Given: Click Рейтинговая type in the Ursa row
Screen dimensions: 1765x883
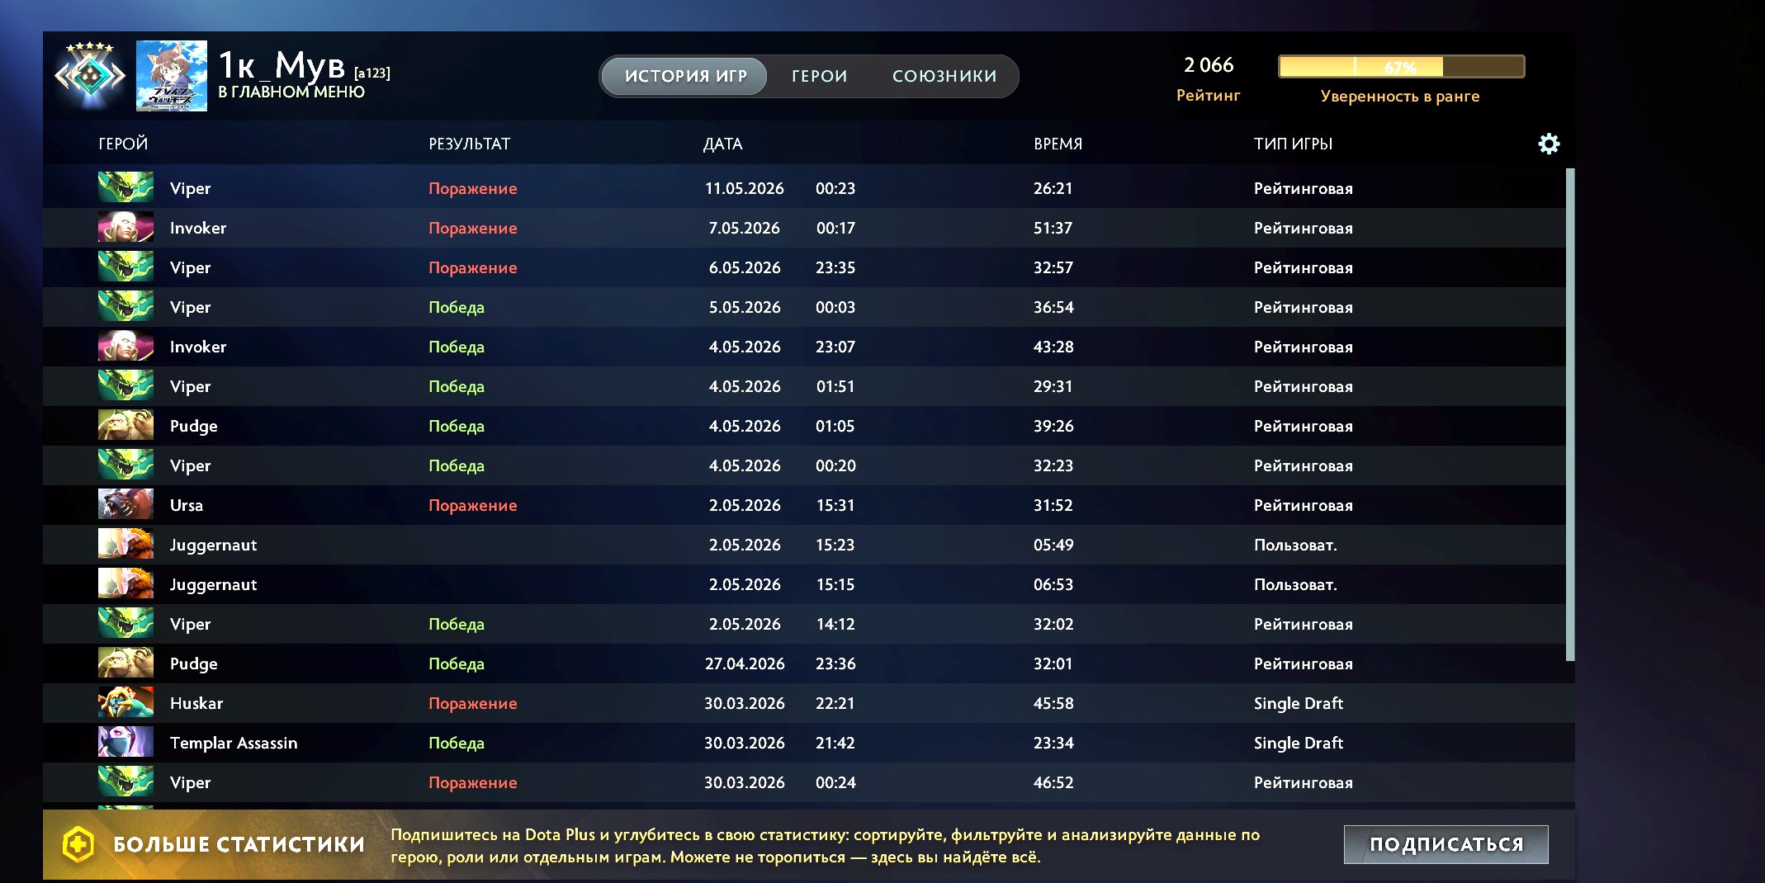Looking at the screenshot, I should (1303, 505).
